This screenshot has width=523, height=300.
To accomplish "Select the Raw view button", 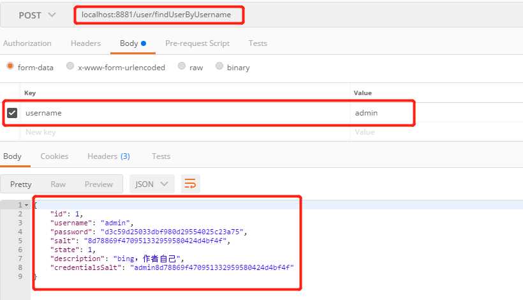I will [58, 184].
